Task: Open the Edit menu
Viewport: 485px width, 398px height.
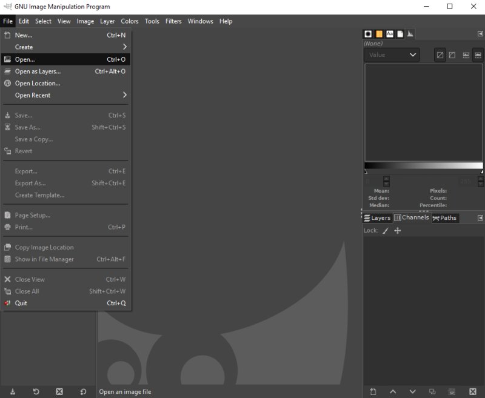Action: point(24,21)
